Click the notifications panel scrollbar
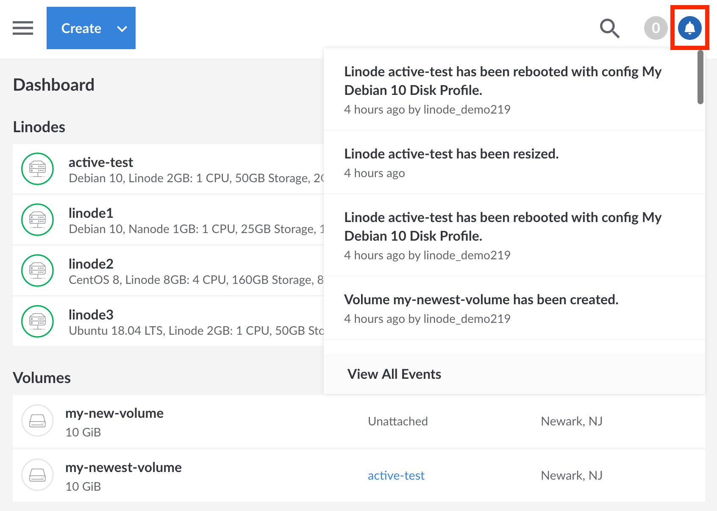 pos(700,77)
